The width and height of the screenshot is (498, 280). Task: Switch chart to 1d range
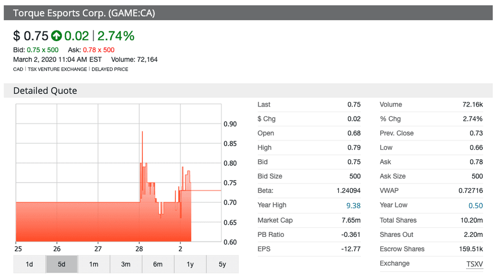point(29,264)
